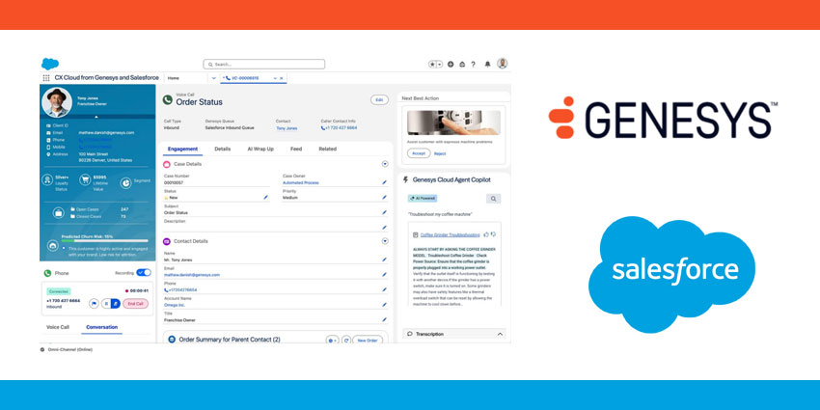Screen dimensions: 820x410
Task: Select the Details tab
Action: 222,149
